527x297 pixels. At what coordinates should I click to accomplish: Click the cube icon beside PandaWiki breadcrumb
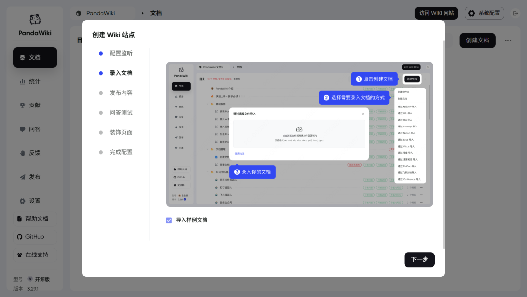pos(79,13)
